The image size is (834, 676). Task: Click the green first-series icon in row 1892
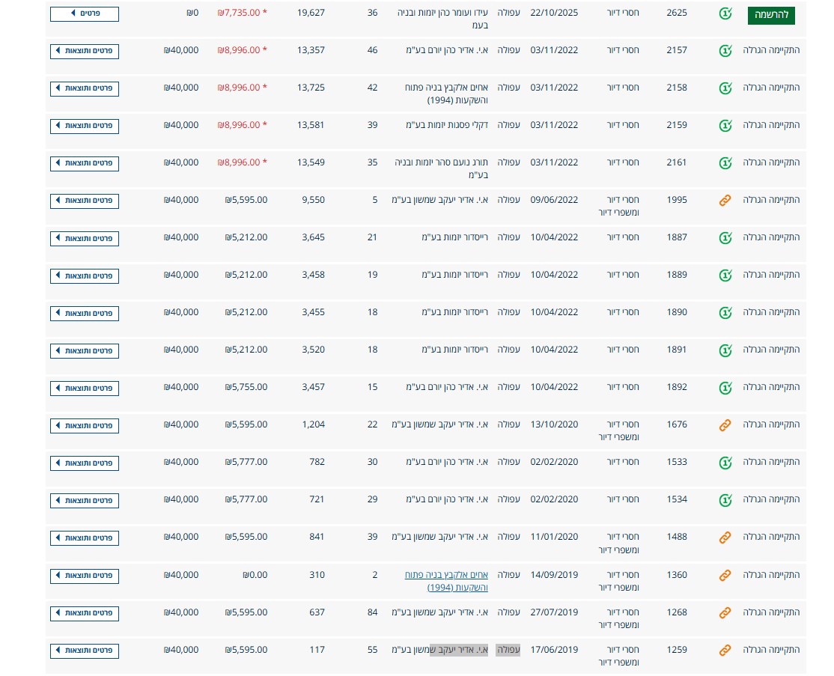725,388
